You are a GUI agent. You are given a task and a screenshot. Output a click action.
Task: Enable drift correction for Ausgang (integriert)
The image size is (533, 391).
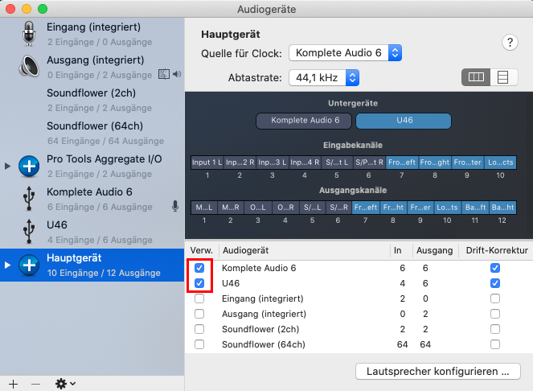495,314
